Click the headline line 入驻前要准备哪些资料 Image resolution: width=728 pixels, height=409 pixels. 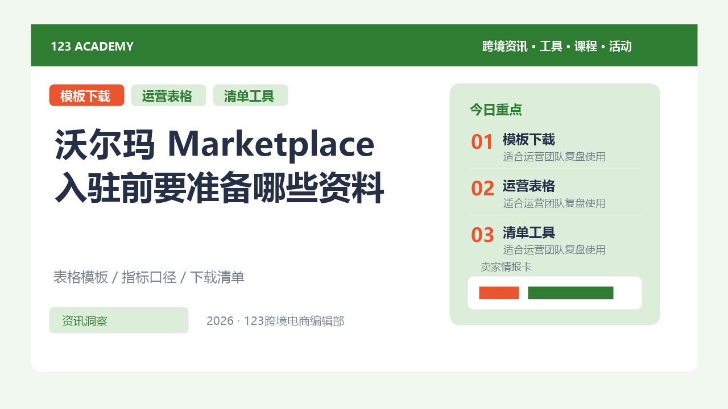220,189
